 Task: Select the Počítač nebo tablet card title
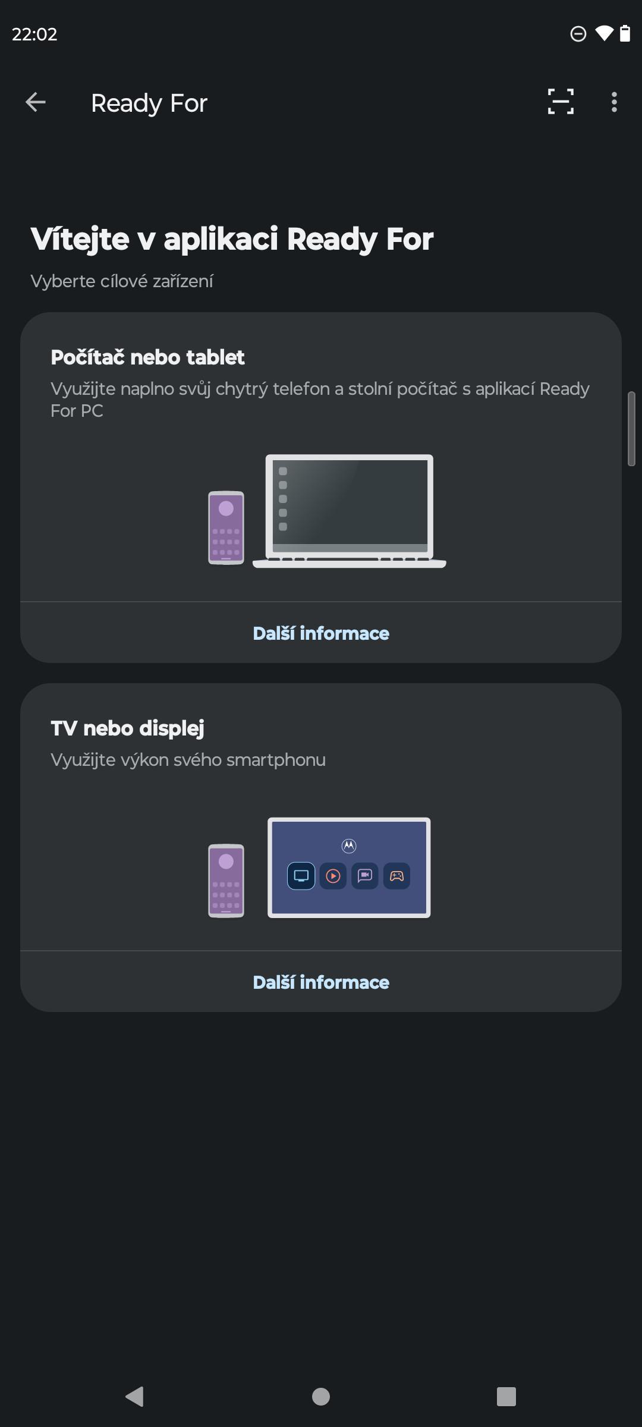click(x=147, y=357)
